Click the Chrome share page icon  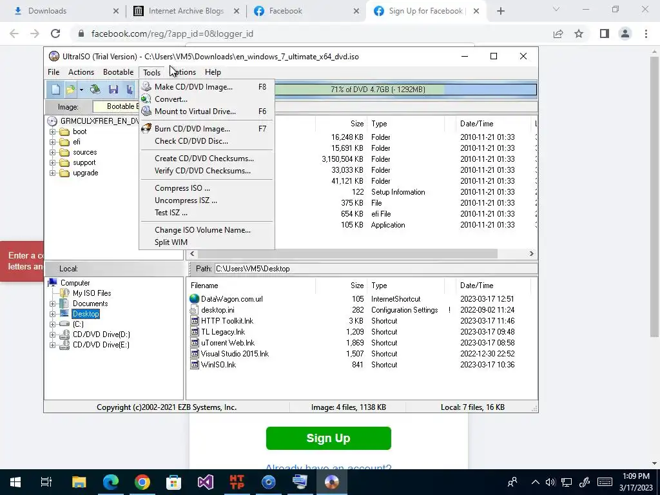tap(558, 34)
